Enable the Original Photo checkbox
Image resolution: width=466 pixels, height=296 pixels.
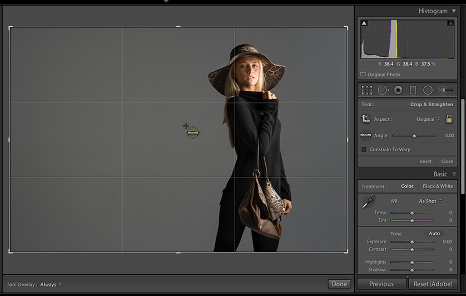363,75
